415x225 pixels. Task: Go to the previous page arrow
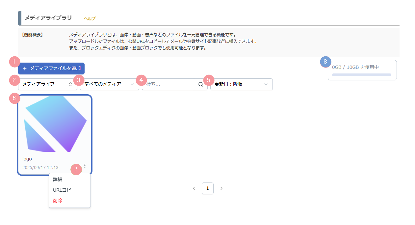pos(194,188)
